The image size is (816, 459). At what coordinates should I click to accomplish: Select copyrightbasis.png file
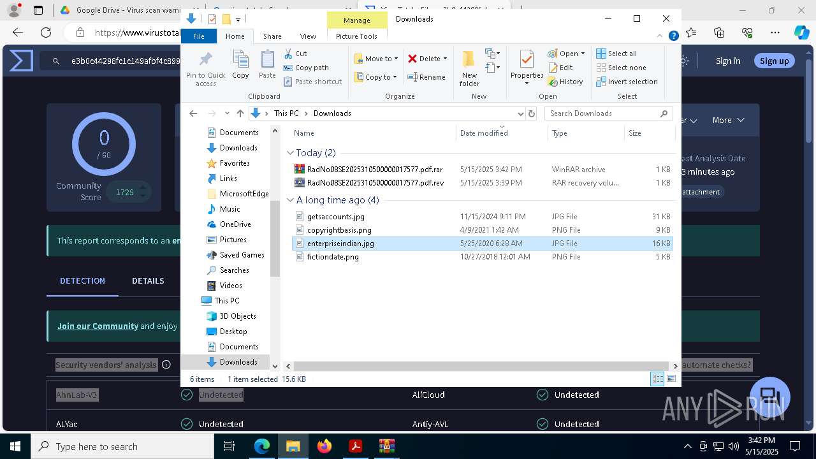pyautogui.click(x=483, y=230)
